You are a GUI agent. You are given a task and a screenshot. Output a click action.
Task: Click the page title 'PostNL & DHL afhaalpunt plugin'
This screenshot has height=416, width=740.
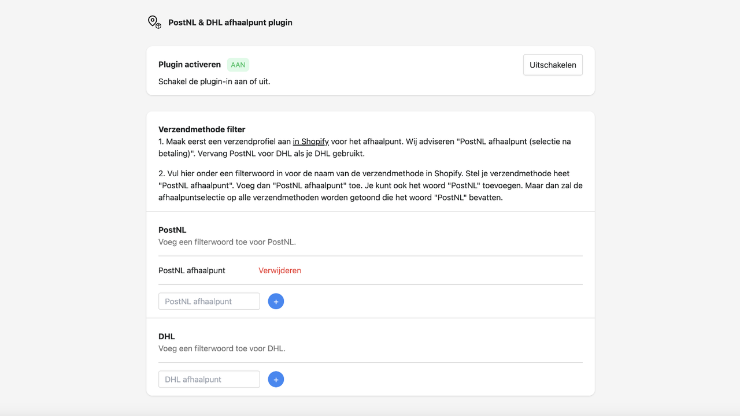tap(230, 23)
